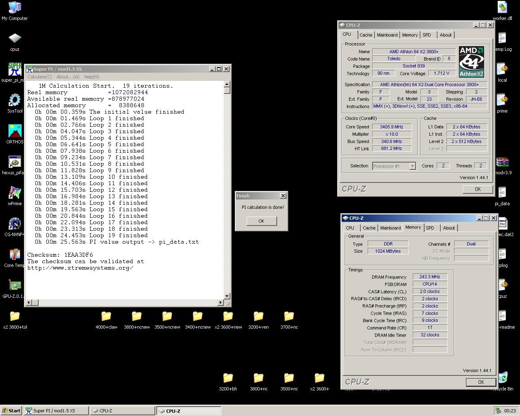520x416 pixels.
Task: Click FSB:DRAM value CPU/14
Action: click(430, 284)
